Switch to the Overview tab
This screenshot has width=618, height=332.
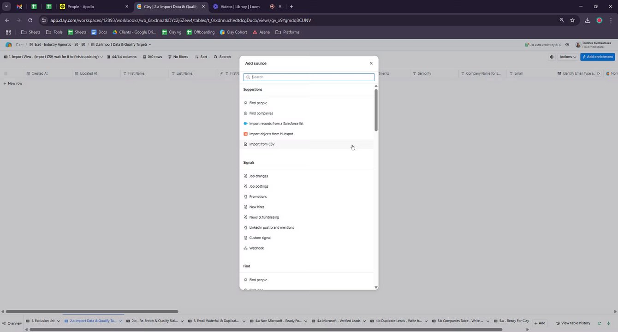point(12,323)
